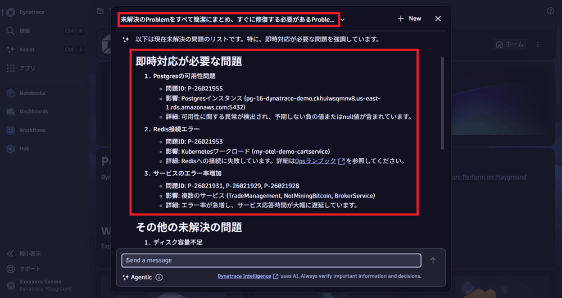Open the three-dot menu beside ホーム

click(x=538, y=44)
